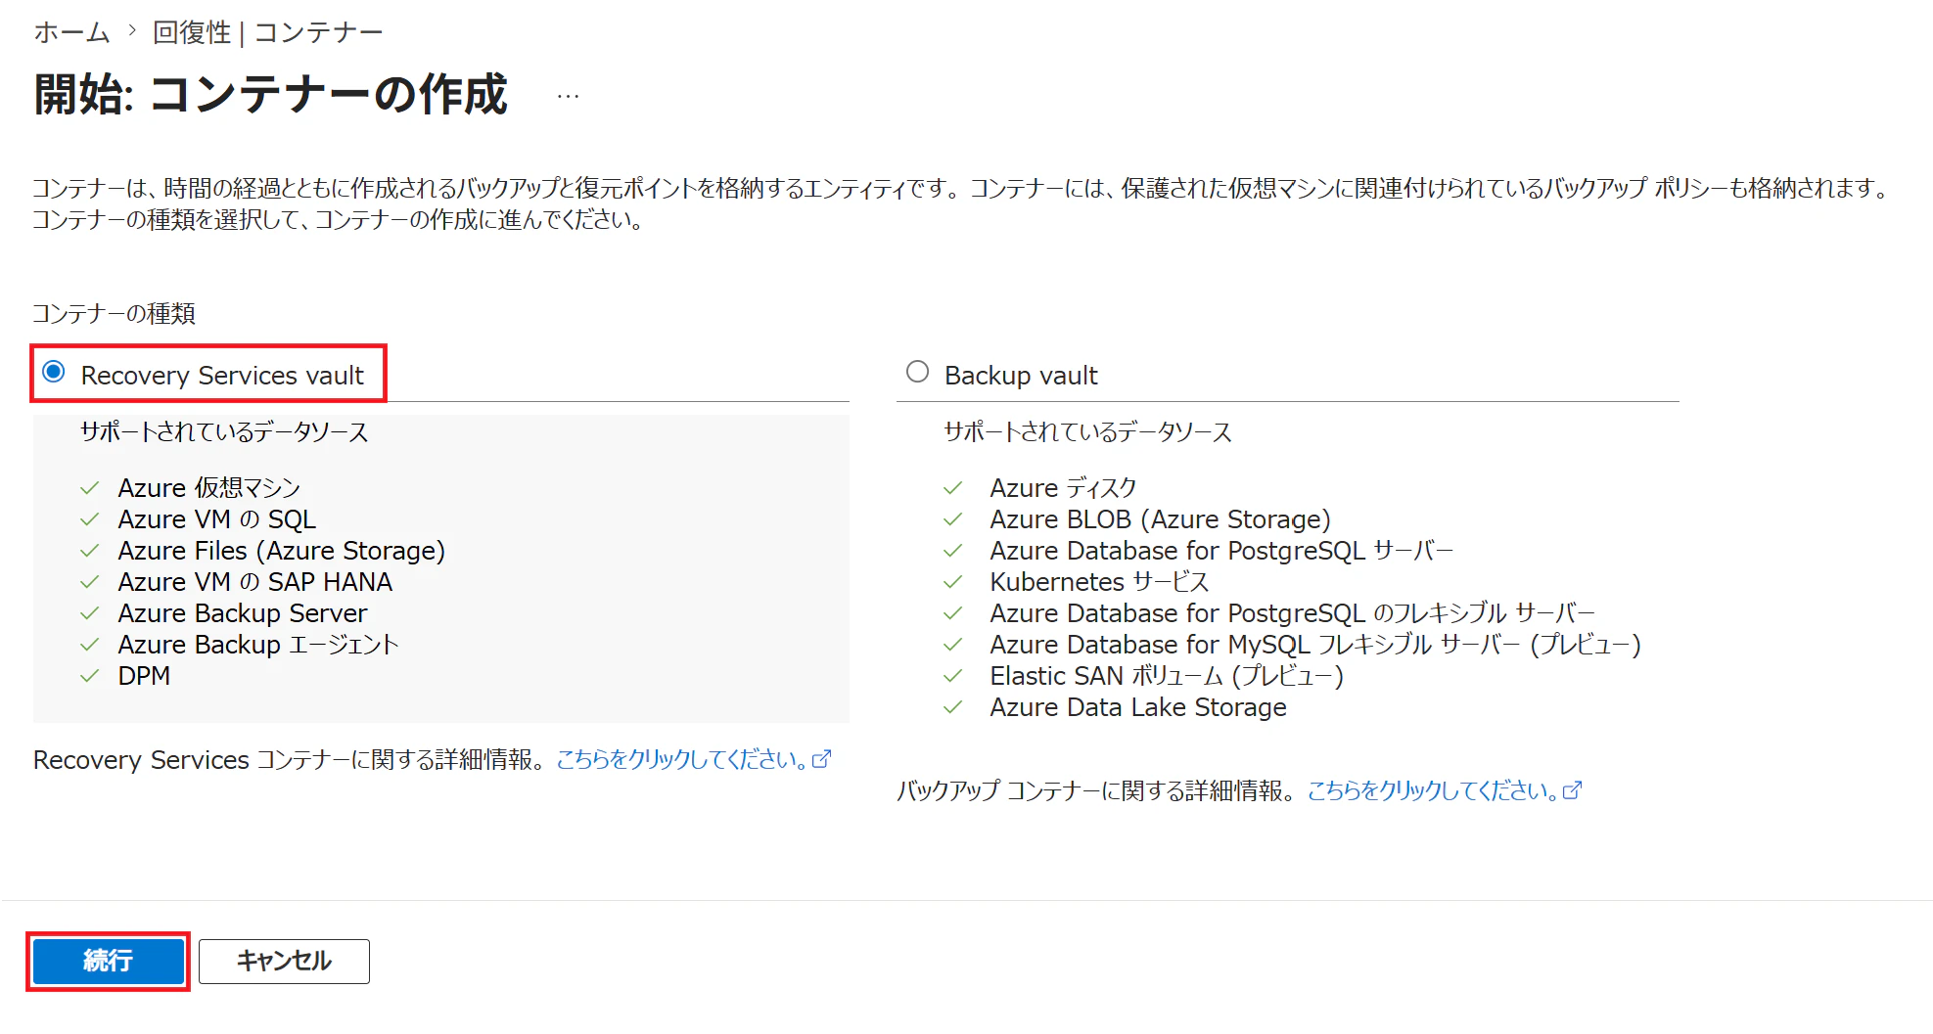Viewport: 1933px width, 1034px height.
Task: Click the 開始: コンテナーの作成 page title
Action: (x=271, y=95)
